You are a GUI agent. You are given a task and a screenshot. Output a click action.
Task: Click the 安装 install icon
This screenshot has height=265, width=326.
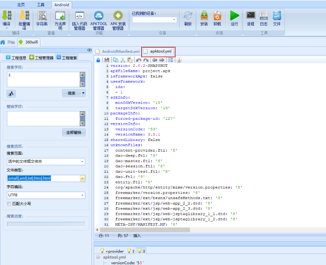point(204,16)
